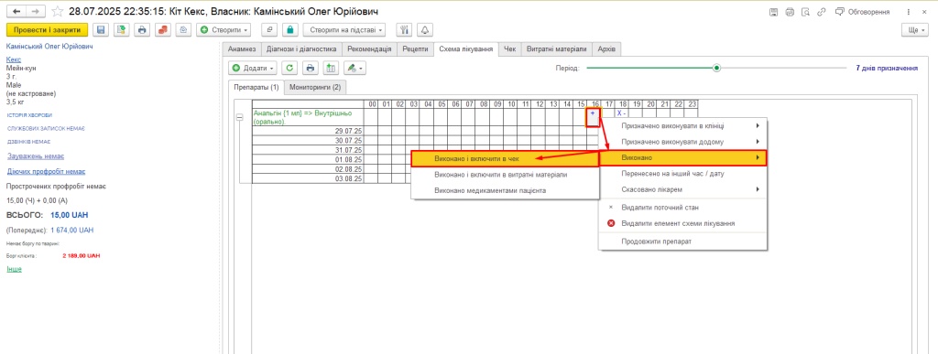Select Виконано in the context menu

[x=682, y=157]
